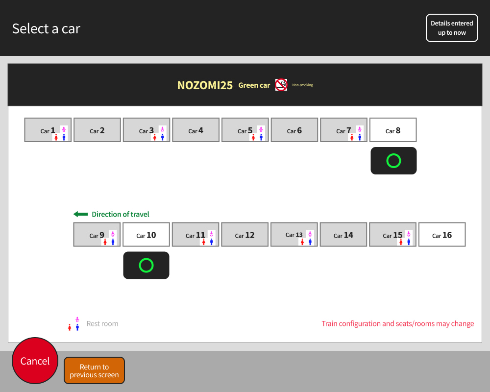Click the Car 14 box
Viewport: 490px width, 392px height.
pyautogui.click(x=343, y=235)
